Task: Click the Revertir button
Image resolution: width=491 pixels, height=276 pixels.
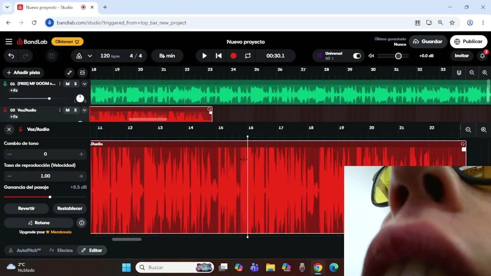Action: click(x=26, y=209)
